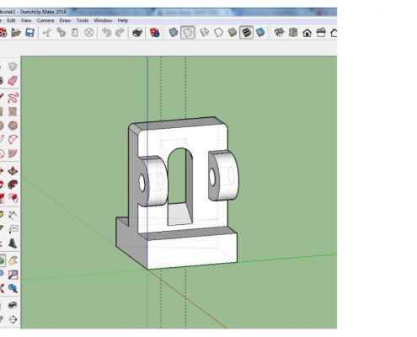Screen dimensions: 417x337
Task: Open the Window menu
Action: point(103,20)
